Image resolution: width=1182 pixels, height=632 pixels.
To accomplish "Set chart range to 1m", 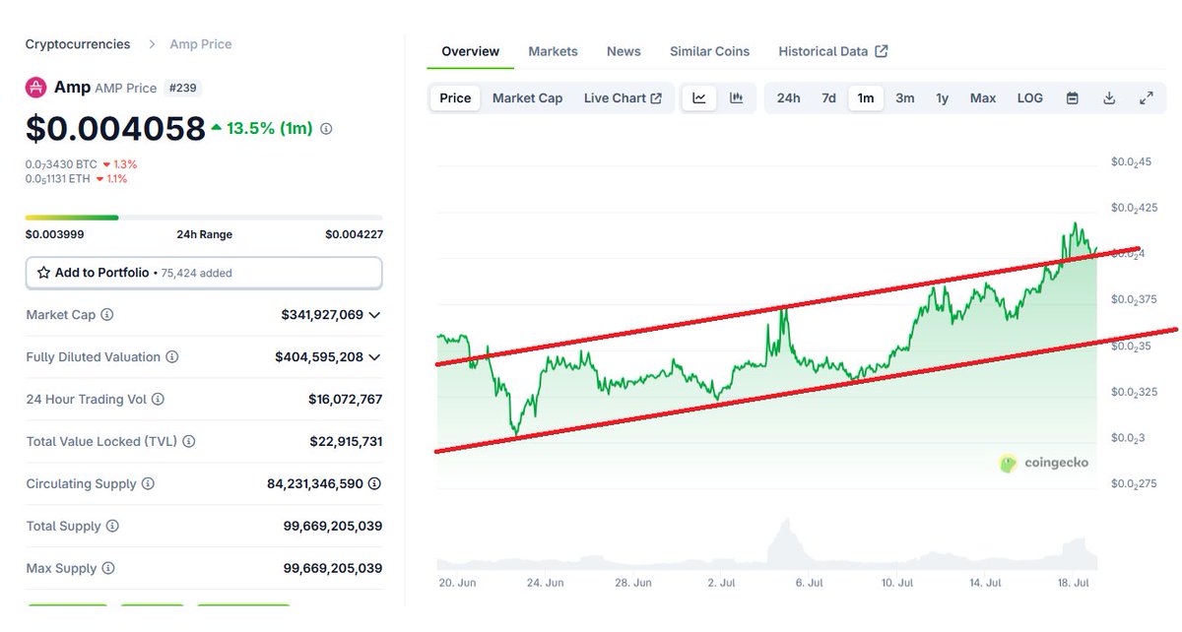I will (x=866, y=98).
